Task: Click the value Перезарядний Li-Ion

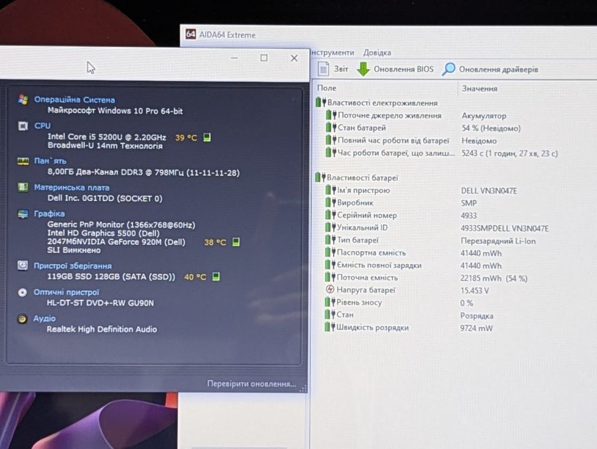Action: (x=498, y=241)
